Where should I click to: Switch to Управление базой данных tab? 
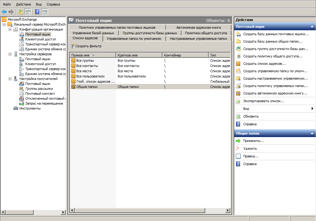[93, 33]
